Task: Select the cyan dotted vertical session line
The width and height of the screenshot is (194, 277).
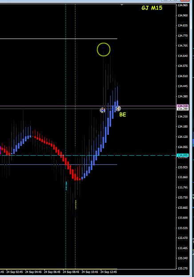Action: tap(66, 137)
